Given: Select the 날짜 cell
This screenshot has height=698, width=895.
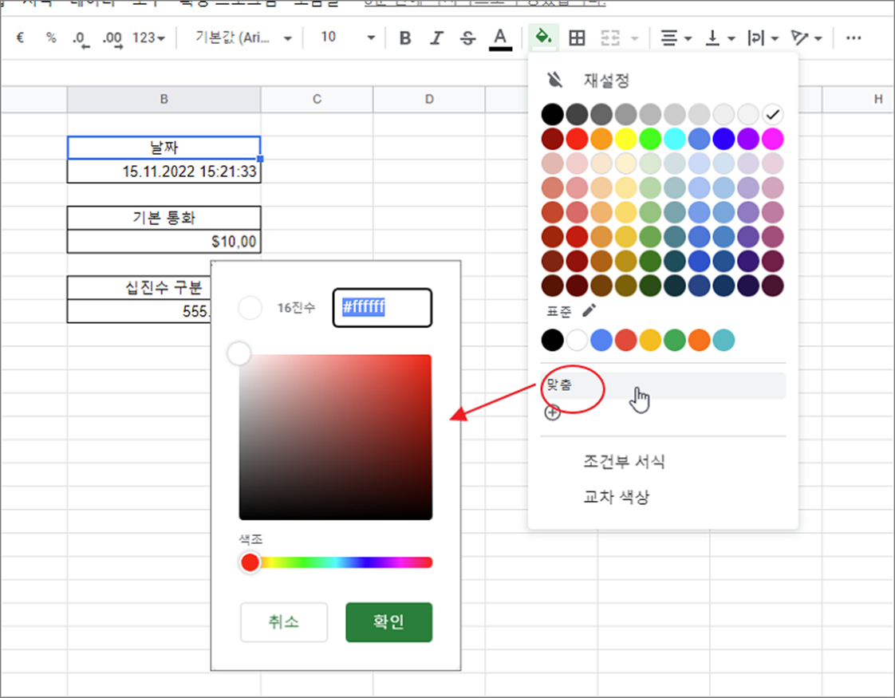Looking at the screenshot, I should (x=164, y=148).
